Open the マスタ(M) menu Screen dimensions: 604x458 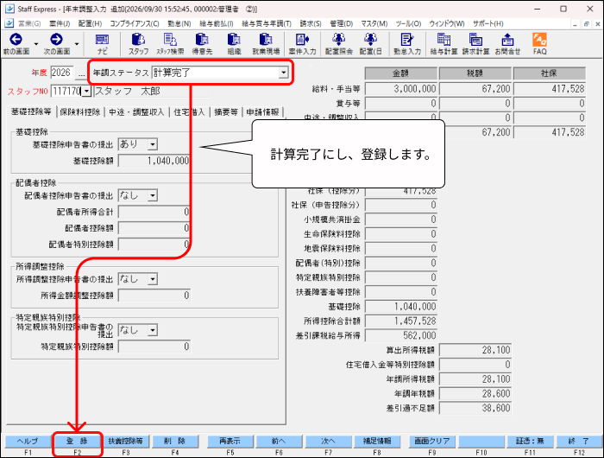(x=374, y=23)
